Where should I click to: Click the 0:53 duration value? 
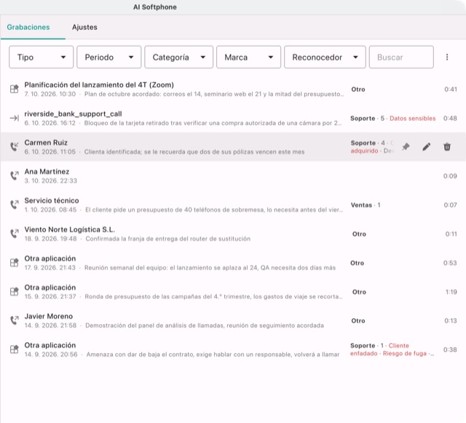pyautogui.click(x=450, y=263)
